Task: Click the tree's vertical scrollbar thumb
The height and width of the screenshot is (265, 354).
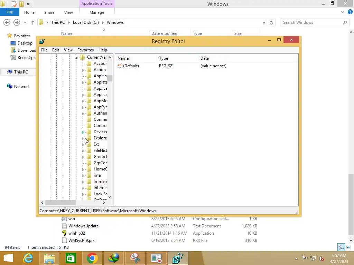Action: [110, 78]
